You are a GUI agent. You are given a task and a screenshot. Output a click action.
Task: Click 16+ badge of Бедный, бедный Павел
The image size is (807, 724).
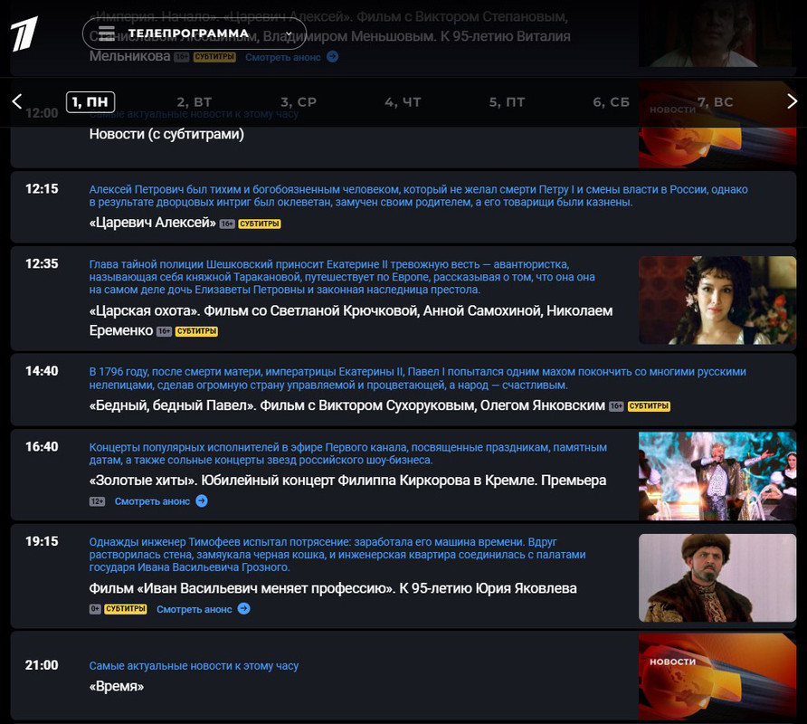616,406
